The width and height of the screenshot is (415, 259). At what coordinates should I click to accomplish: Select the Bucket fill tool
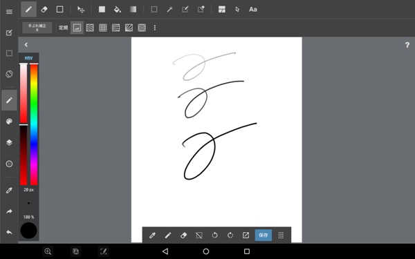tap(118, 10)
